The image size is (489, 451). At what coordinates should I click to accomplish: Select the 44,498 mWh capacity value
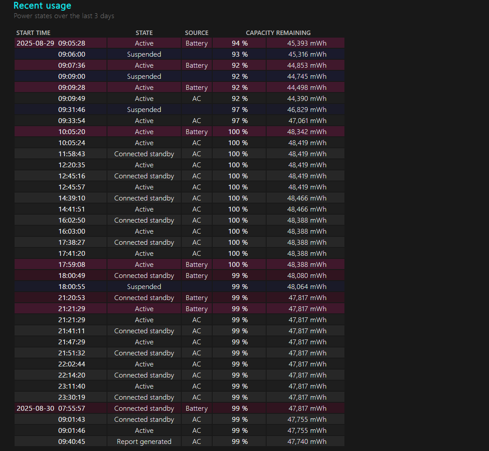pyautogui.click(x=307, y=88)
